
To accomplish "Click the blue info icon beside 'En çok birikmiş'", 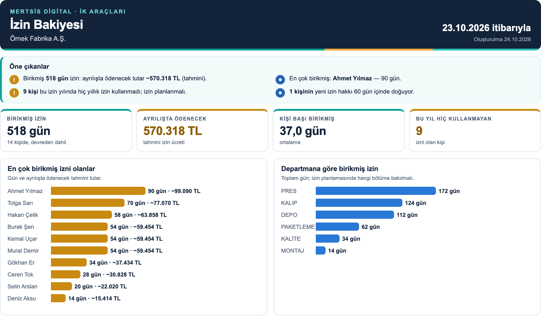I will (280, 80).
